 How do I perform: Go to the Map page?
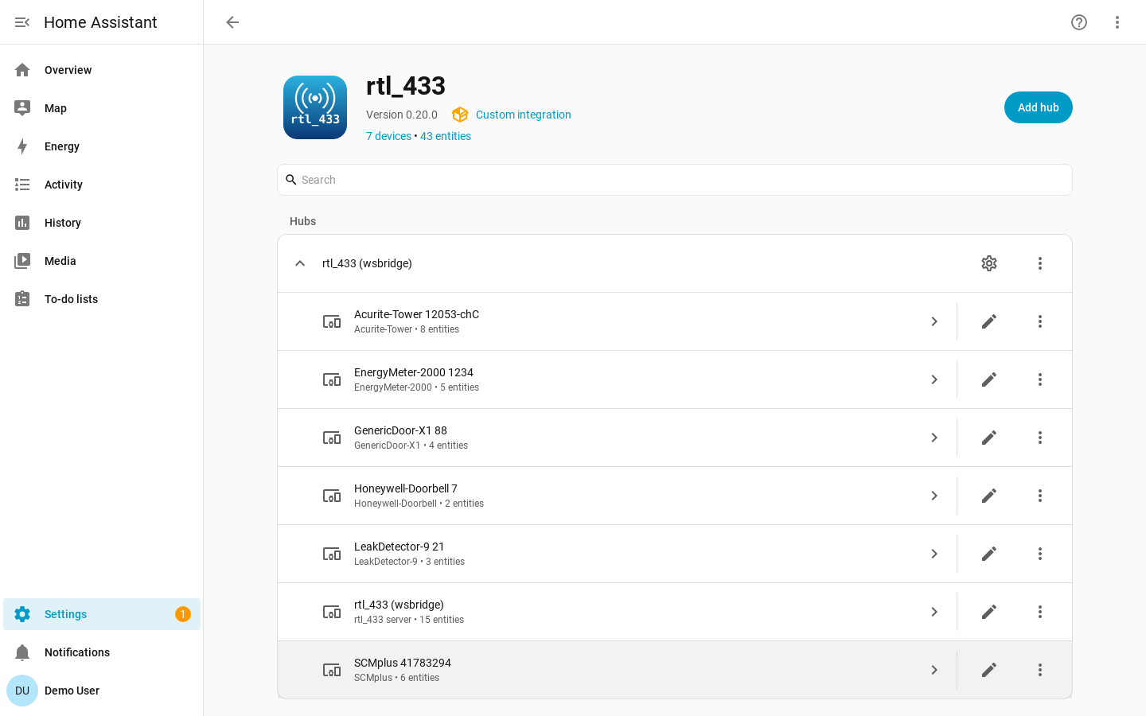pyautogui.click(x=102, y=108)
